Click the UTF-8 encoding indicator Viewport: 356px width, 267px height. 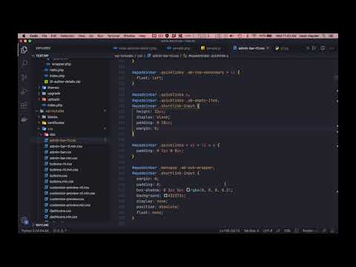click(268, 231)
